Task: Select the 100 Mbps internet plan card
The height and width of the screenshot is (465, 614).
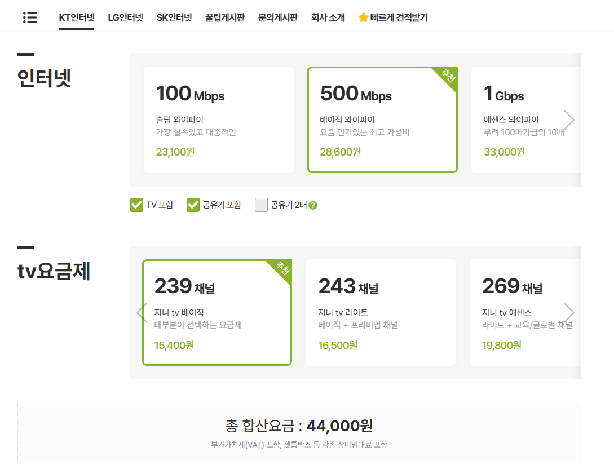Action: 219,119
